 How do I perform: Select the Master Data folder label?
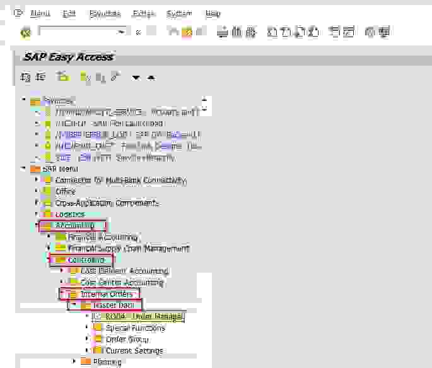tap(114, 305)
